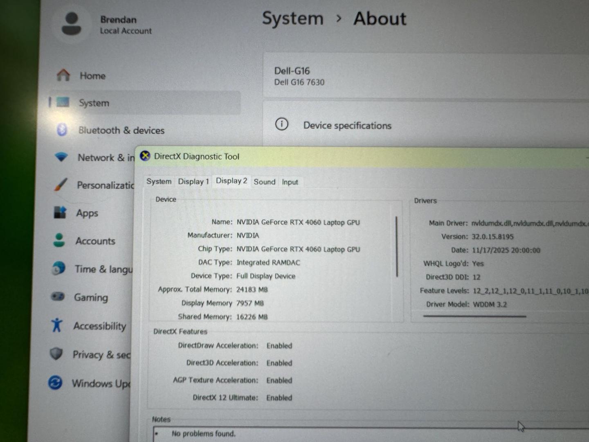Click the Drivers horizontal scrollbar
Screen dimensions: 589x442
coord(474,316)
